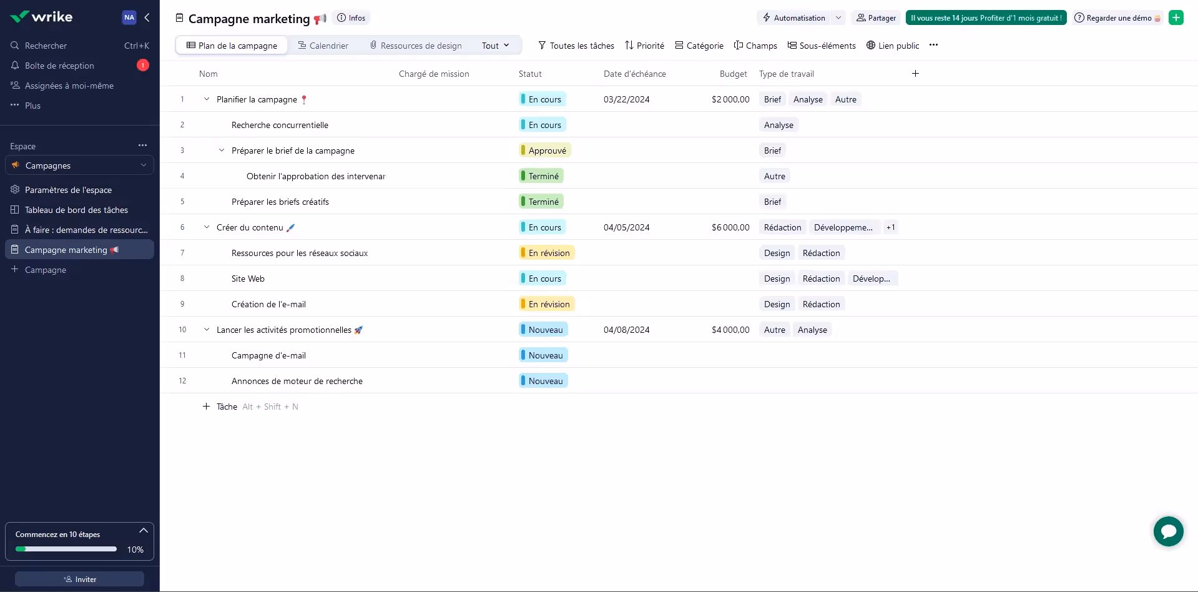Expand the Automatisation dropdown arrow
1198x592 pixels.
tap(838, 18)
